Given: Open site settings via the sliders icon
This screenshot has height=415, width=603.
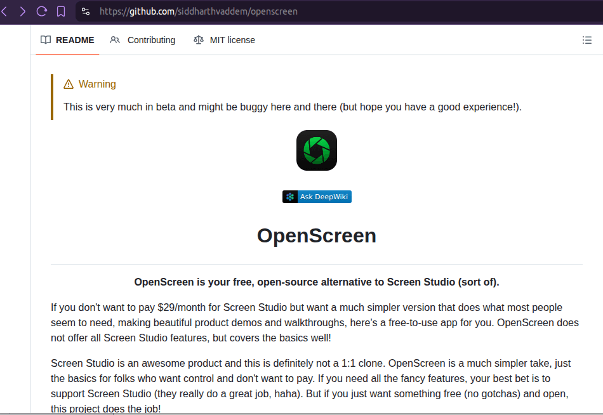Looking at the screenshot, I should (84, 11).
